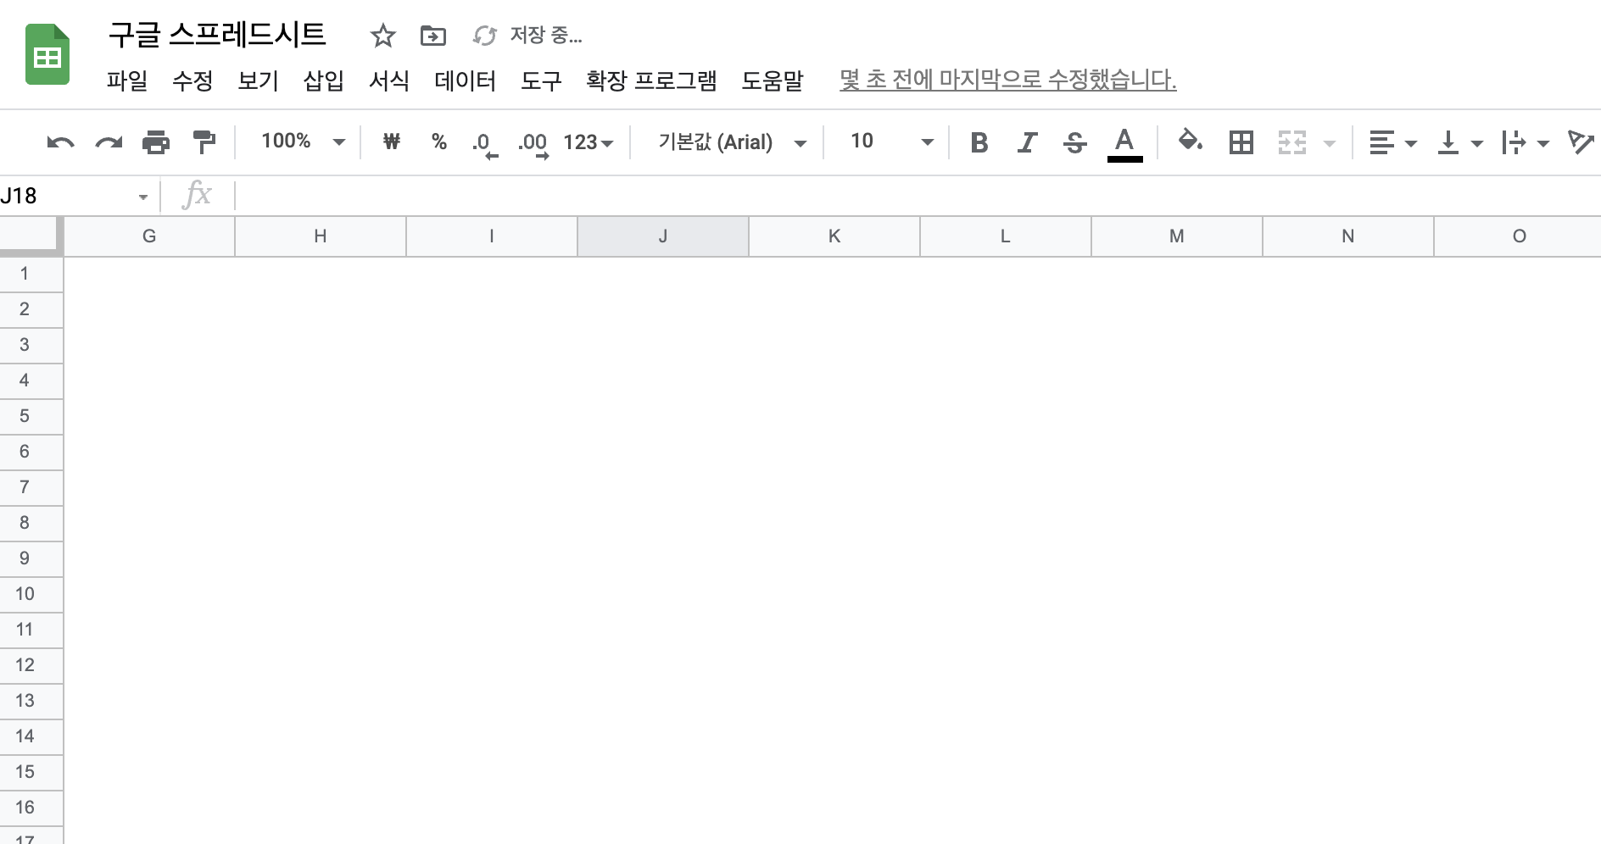
Task: Decrease decimal places
Action: [x=484, y=144]
